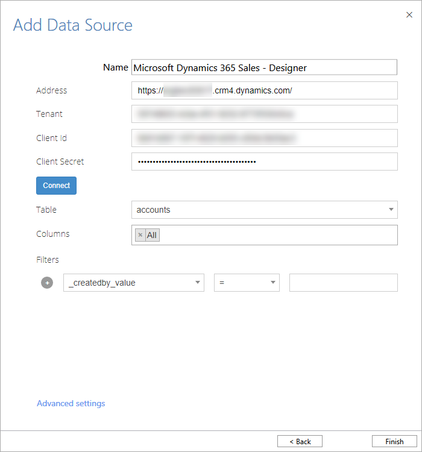Go back with the Back button
Image resolution: width=422 pixels, height=452 pixels.
coord(300,441)
